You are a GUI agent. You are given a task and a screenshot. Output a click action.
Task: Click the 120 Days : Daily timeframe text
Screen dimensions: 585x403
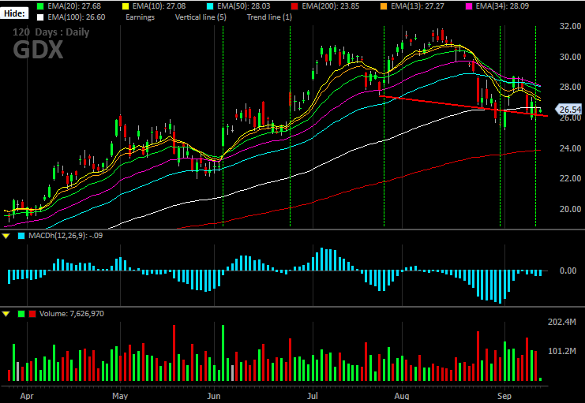click(51, 32)
